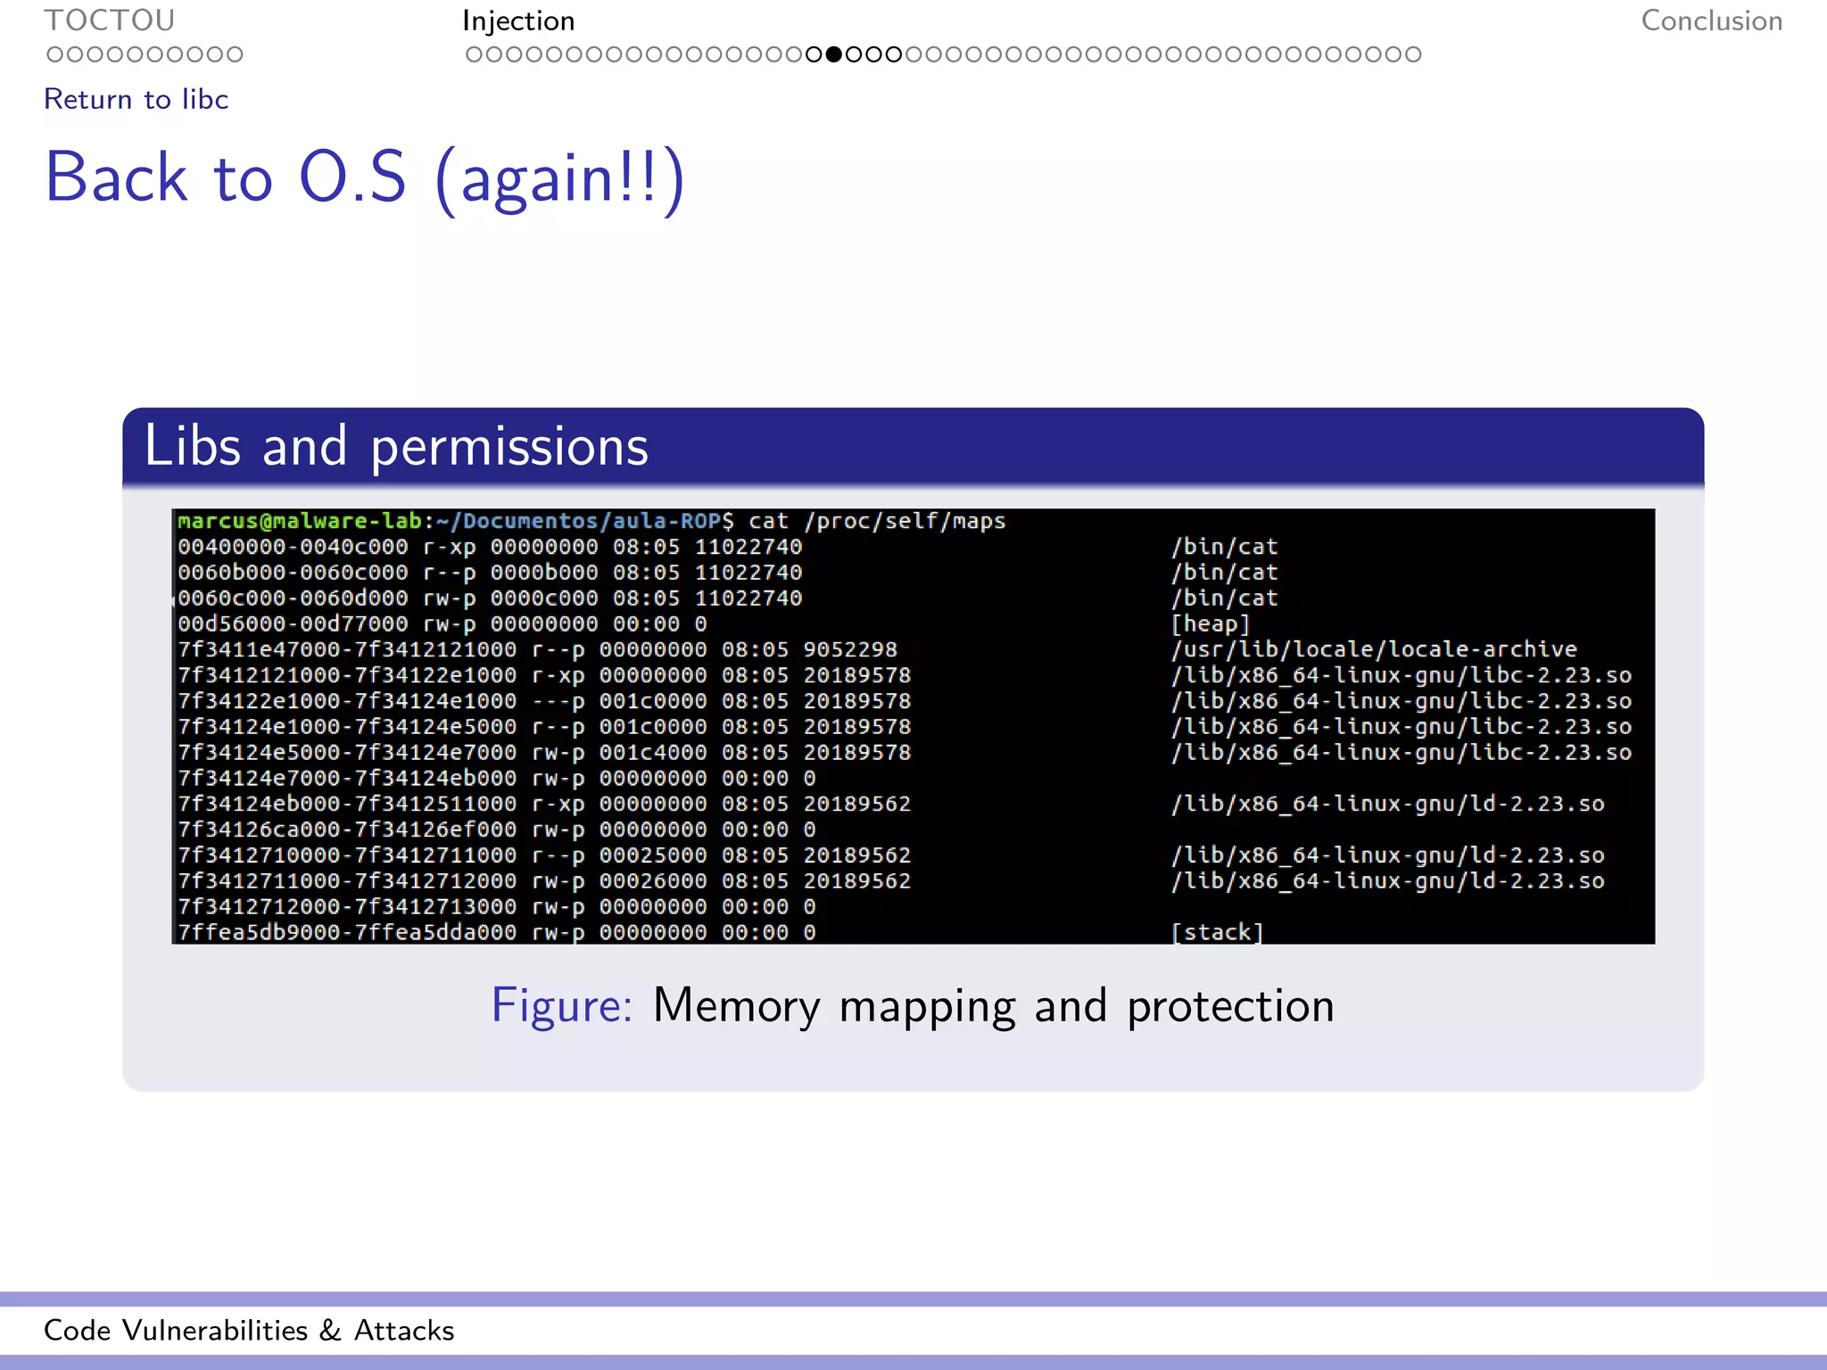
Task: Select the 7f34126ca000-7f34126ef000 rw-p row
Action: click(x=497, y=829)
